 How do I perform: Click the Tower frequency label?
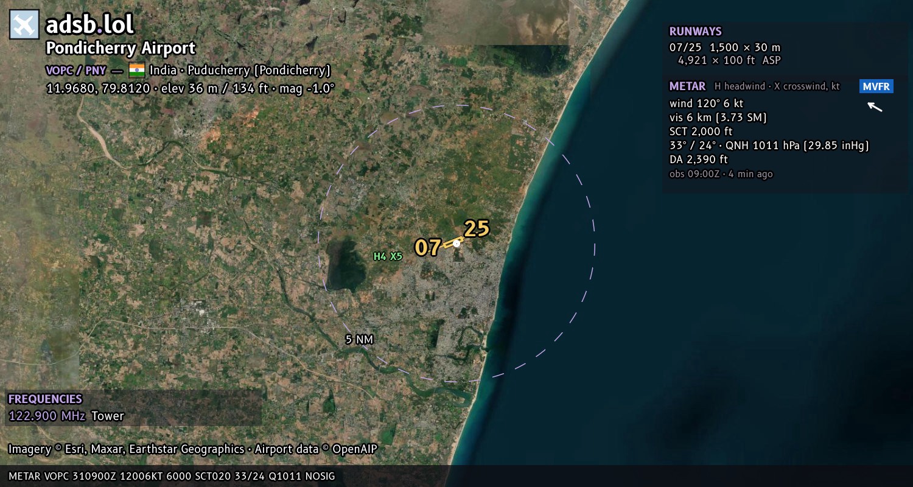point(108,416)
